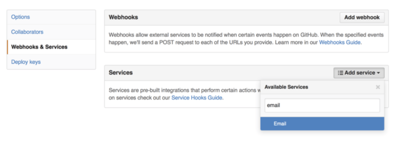Open Deploy keys in the sidebar

(26, 62)
